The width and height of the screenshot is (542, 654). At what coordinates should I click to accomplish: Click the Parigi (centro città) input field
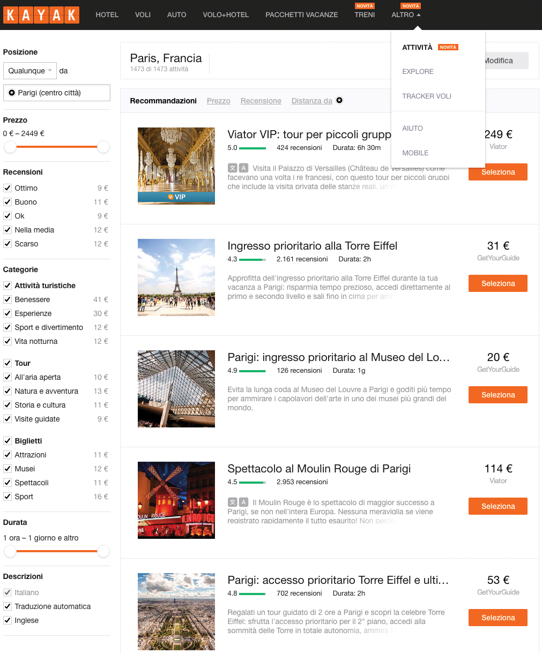(57, 93)
